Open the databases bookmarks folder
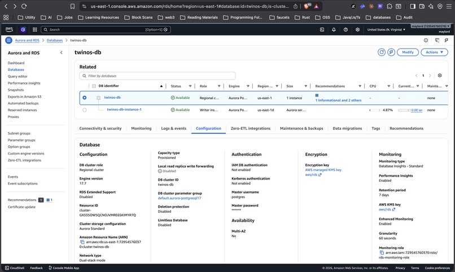 click(x=378, y=17)
